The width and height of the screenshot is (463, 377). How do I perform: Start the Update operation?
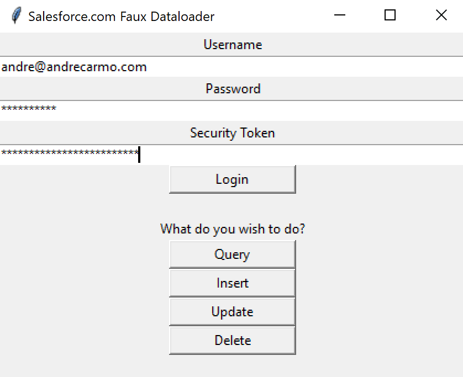(232, 312)
